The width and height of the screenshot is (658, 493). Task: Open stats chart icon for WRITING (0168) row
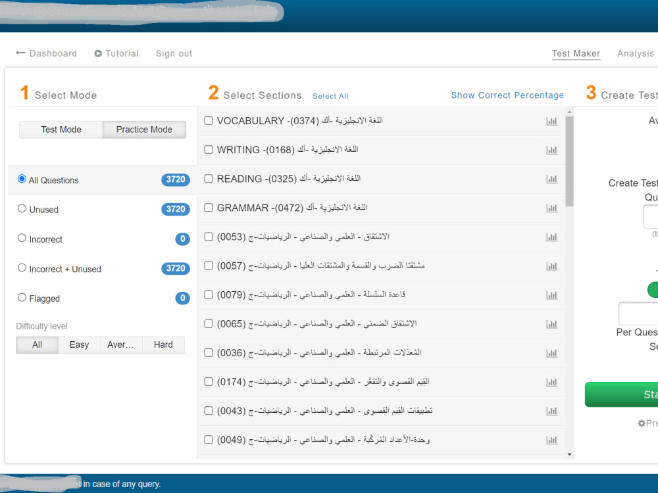(x=552, y=150)
